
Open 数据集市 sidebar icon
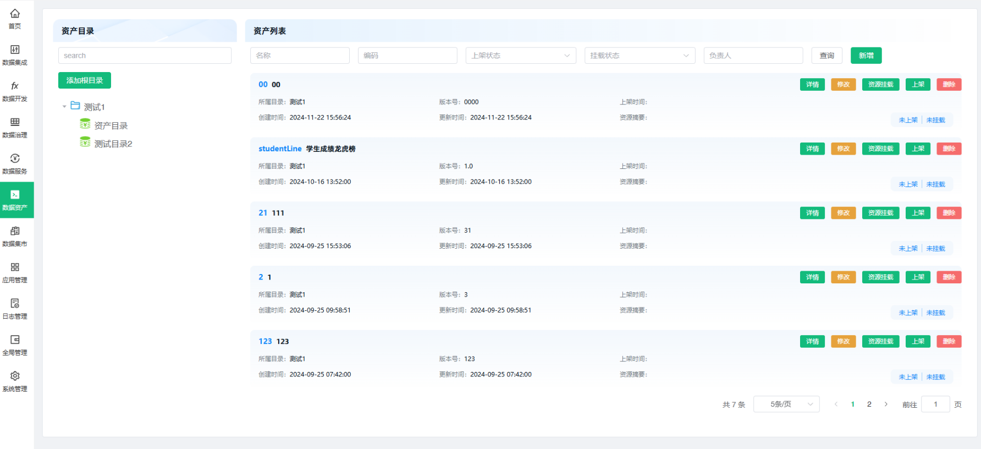tap(15, 232)
